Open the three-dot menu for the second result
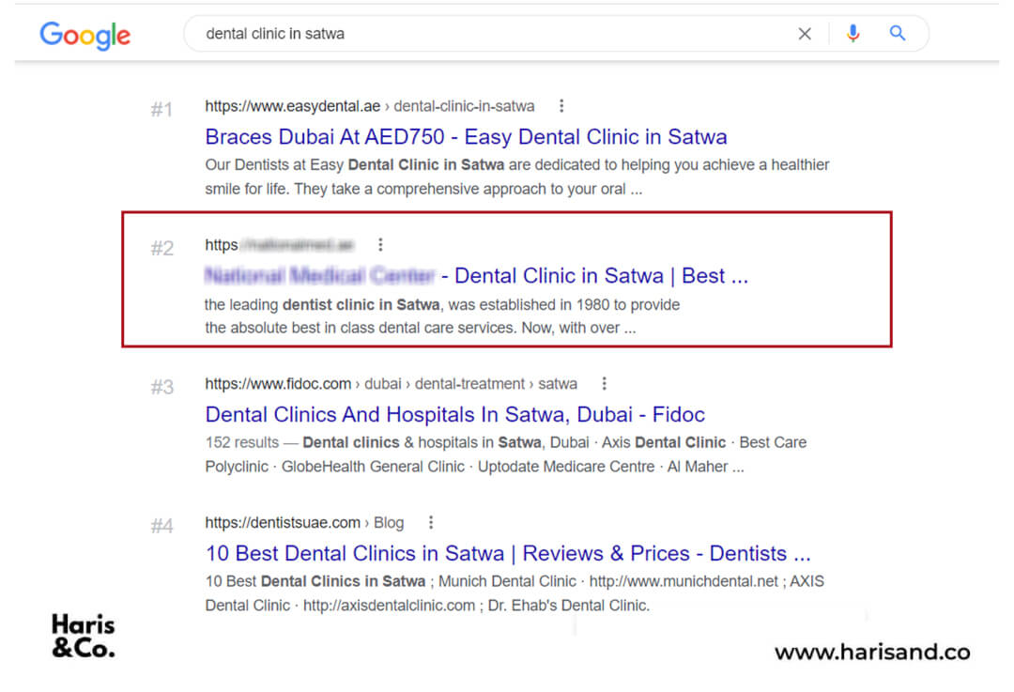This screenshot has width=1014, height=692. (380, 244)
